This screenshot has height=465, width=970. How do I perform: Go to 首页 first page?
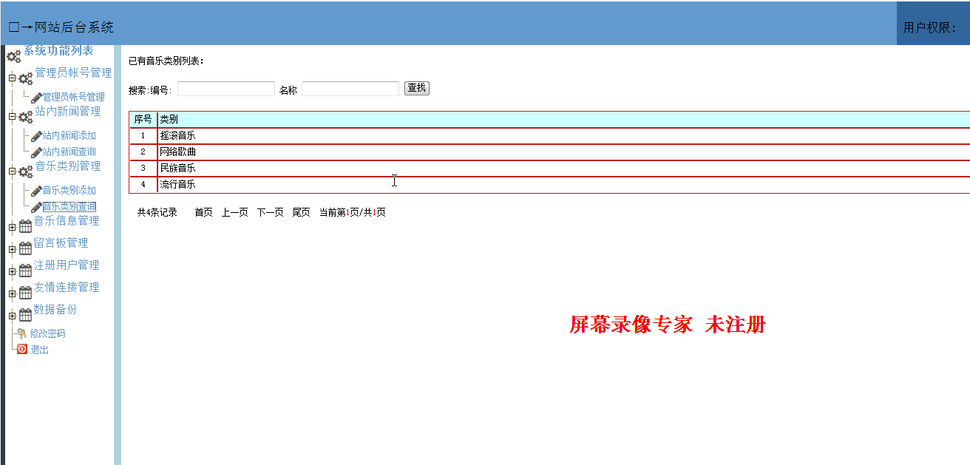(x=203, y=212)
